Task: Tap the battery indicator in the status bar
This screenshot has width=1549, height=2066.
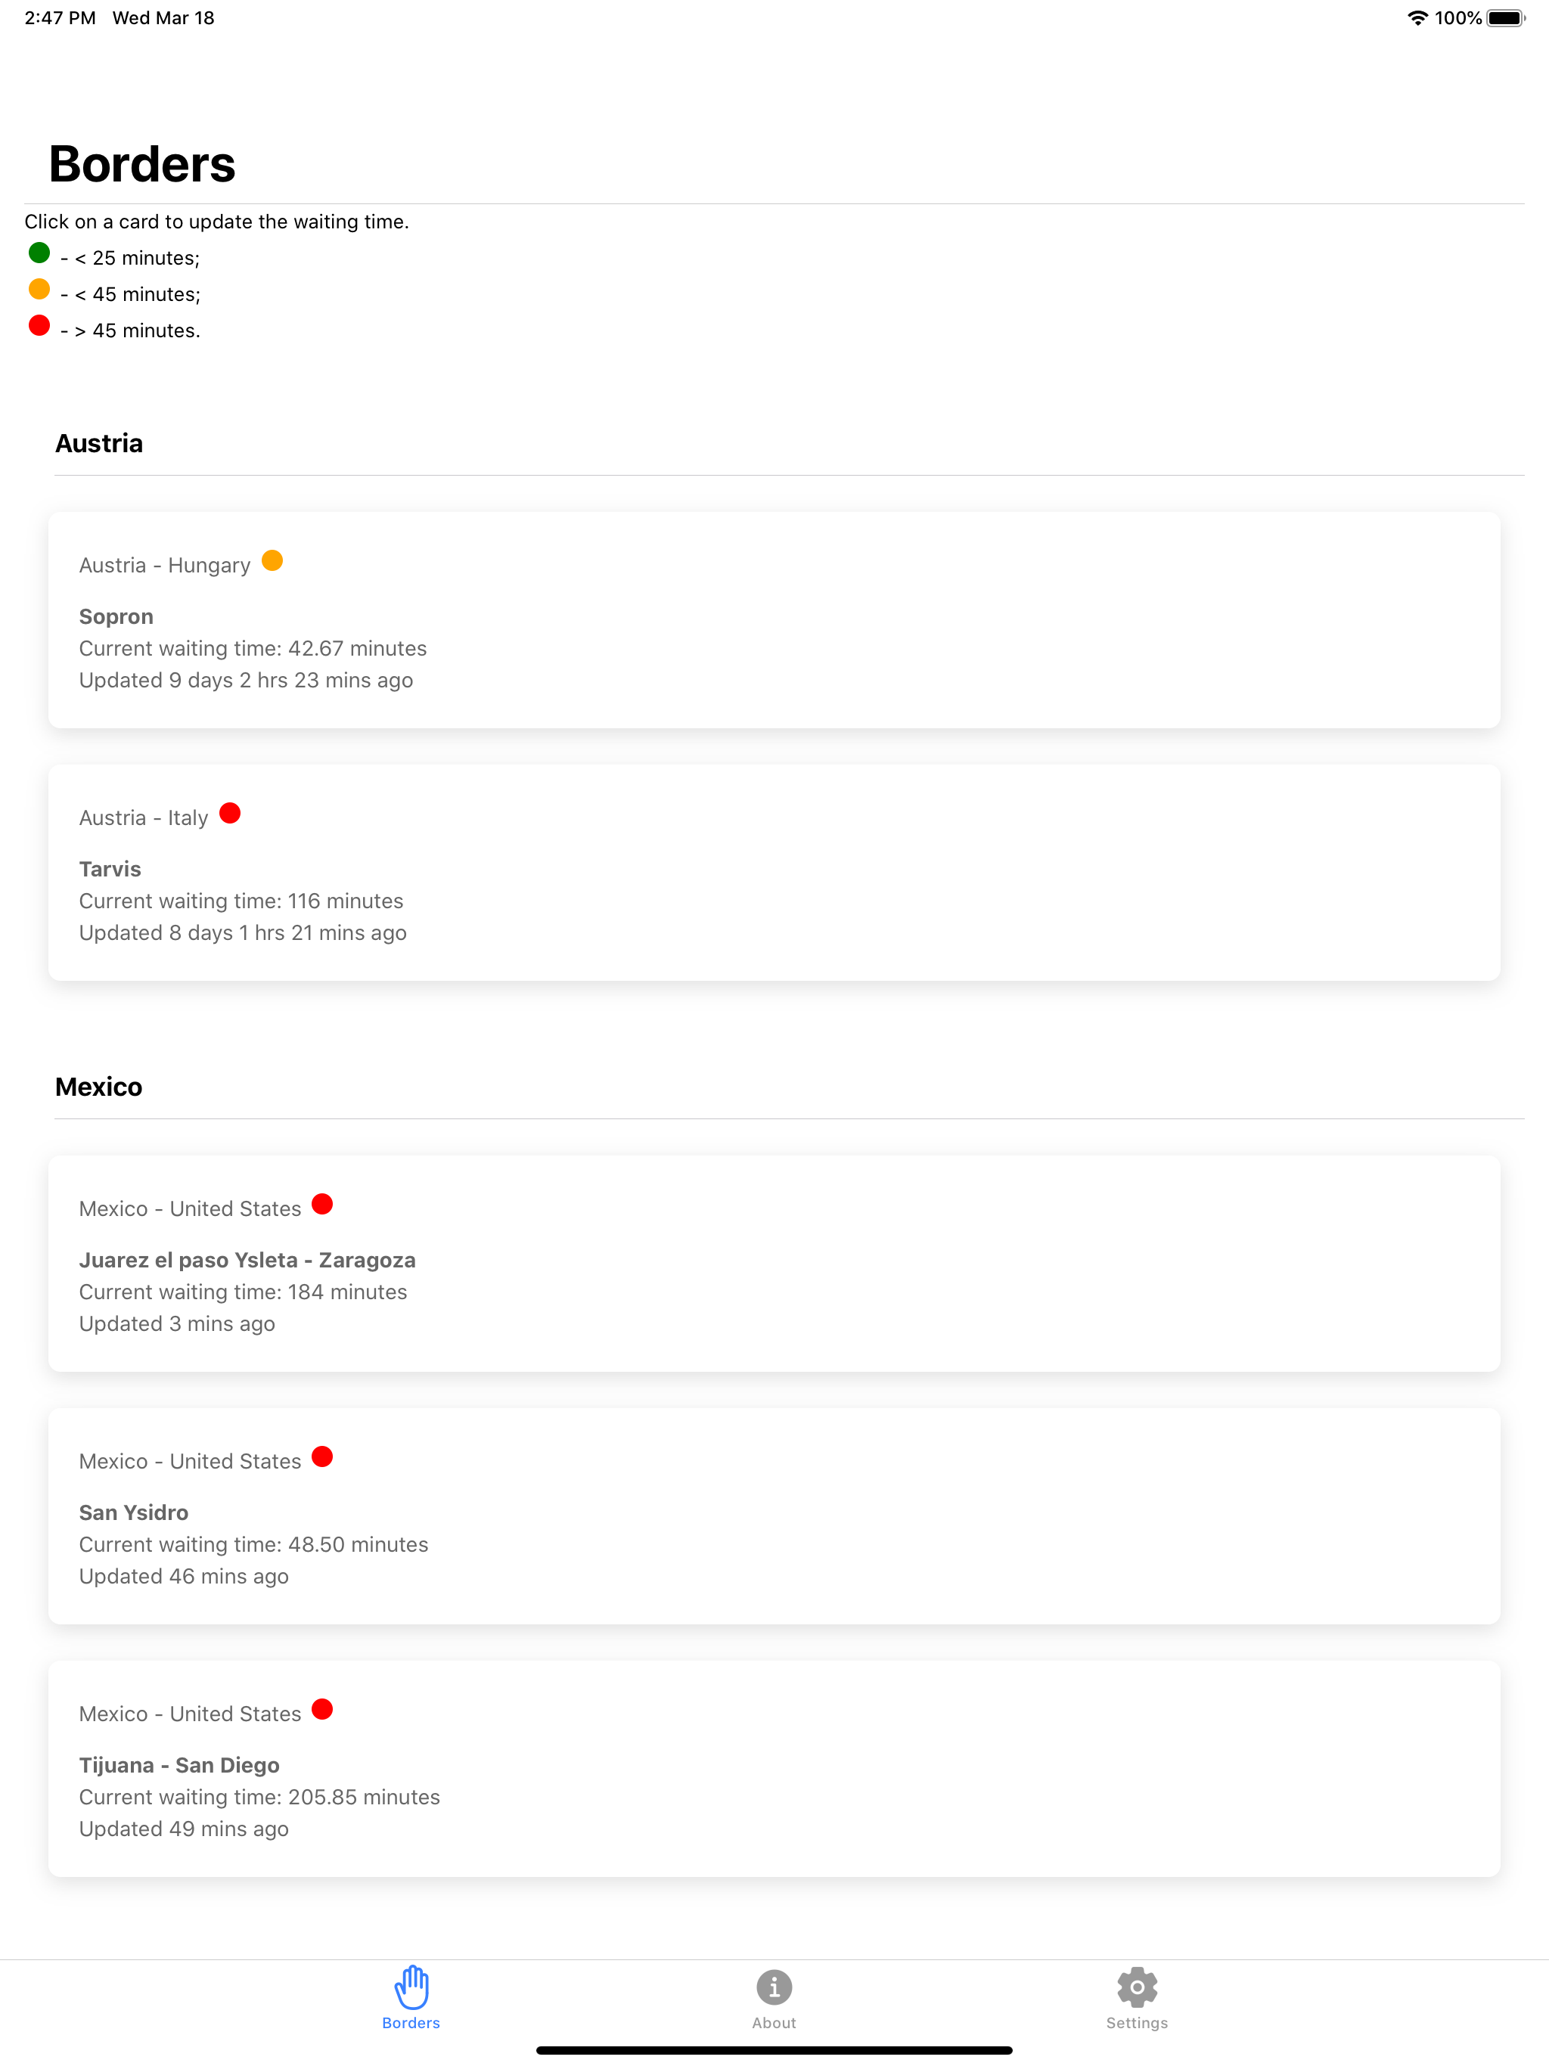Action: click(x=1506, y=17)
